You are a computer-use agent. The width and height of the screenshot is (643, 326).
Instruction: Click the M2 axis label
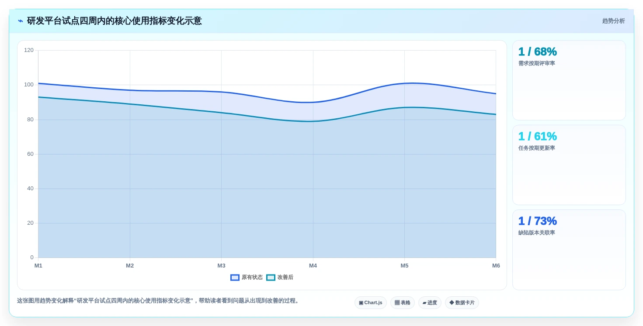click(130, 266)
